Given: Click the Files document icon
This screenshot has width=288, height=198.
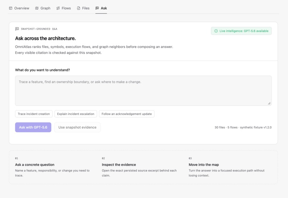Looking at the screenshot, I should coord(79,8).
